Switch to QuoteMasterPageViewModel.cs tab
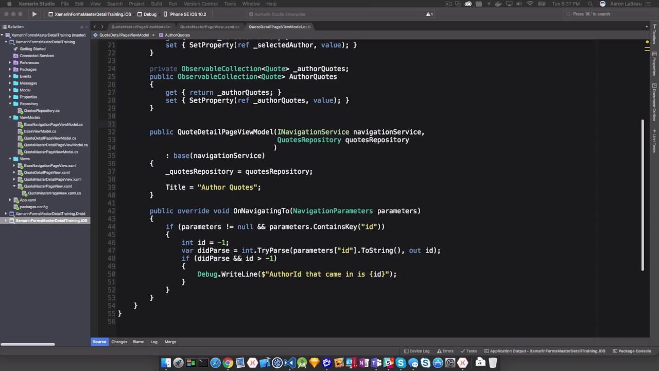Image resolution: width=659 pixels, height=371 pixels. 141,27
